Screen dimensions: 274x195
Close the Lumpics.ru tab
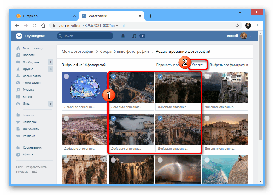coord(75,16)
